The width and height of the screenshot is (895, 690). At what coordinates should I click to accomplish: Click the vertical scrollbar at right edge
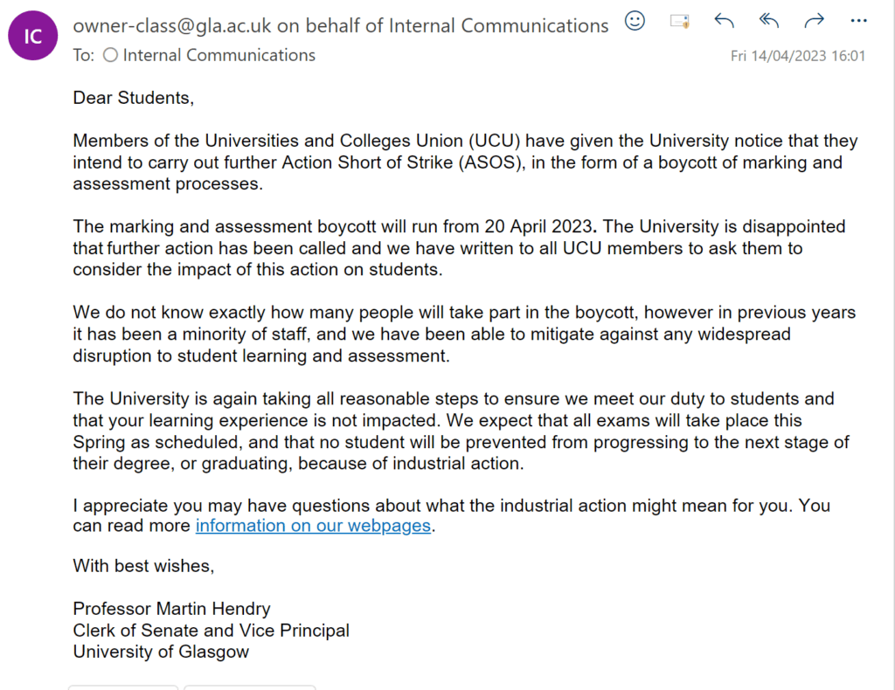click(892, 345)
